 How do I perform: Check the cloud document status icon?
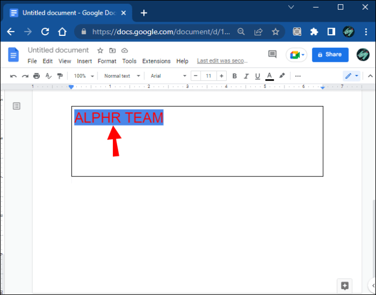click(124, 51)
